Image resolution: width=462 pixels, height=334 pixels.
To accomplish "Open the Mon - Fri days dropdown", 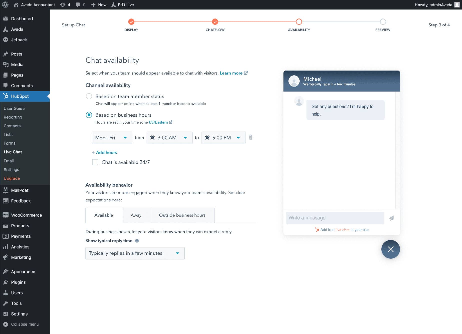I will [x=112, y=138].
